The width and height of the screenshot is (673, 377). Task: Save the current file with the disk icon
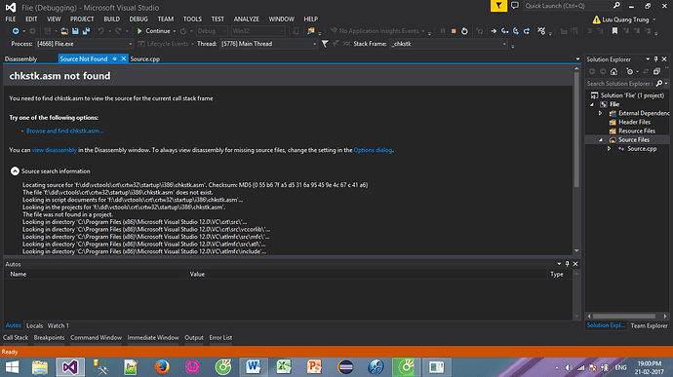tap(75, 31)
